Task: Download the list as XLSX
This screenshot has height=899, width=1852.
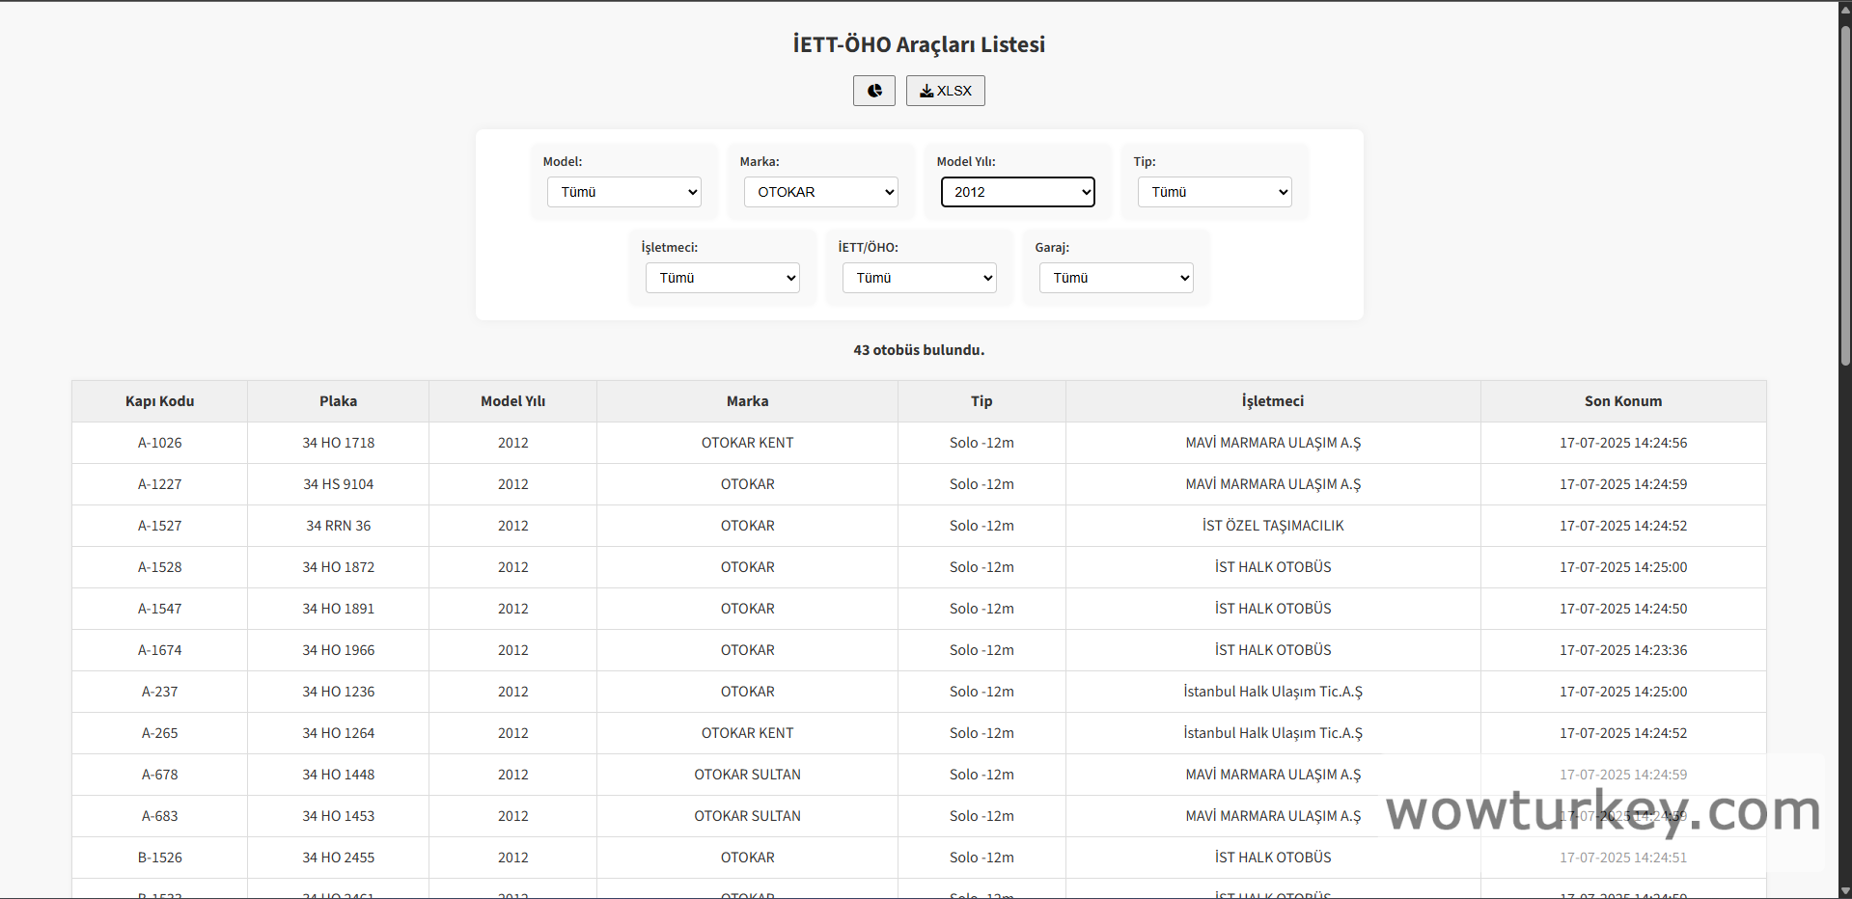Action: click(945, 91)
